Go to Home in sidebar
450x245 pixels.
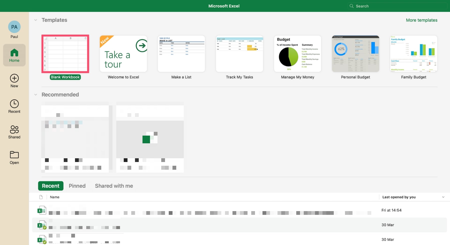tap(14, 55)
